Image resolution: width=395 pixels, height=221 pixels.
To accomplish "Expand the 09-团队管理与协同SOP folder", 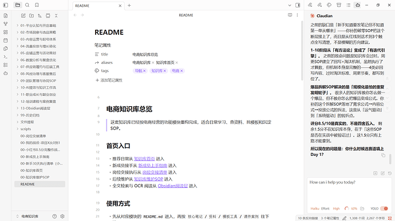I will 17,81.
